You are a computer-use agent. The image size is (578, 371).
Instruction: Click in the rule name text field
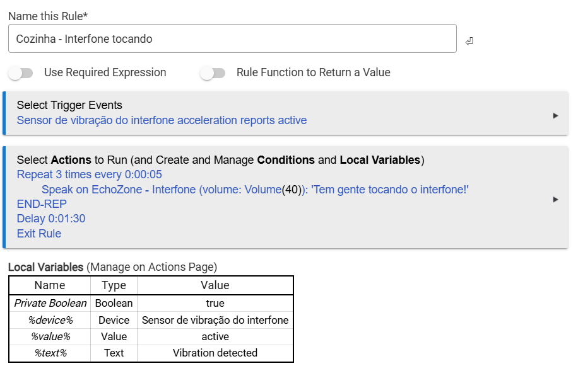point(232,38)
